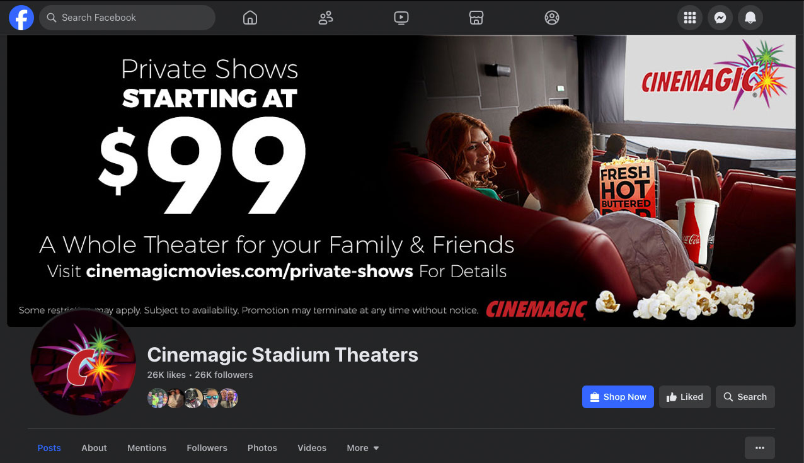Open the Marketplace icon
Image resolution: width=804 pixels, height=463 pixels.
click(476, 18)
